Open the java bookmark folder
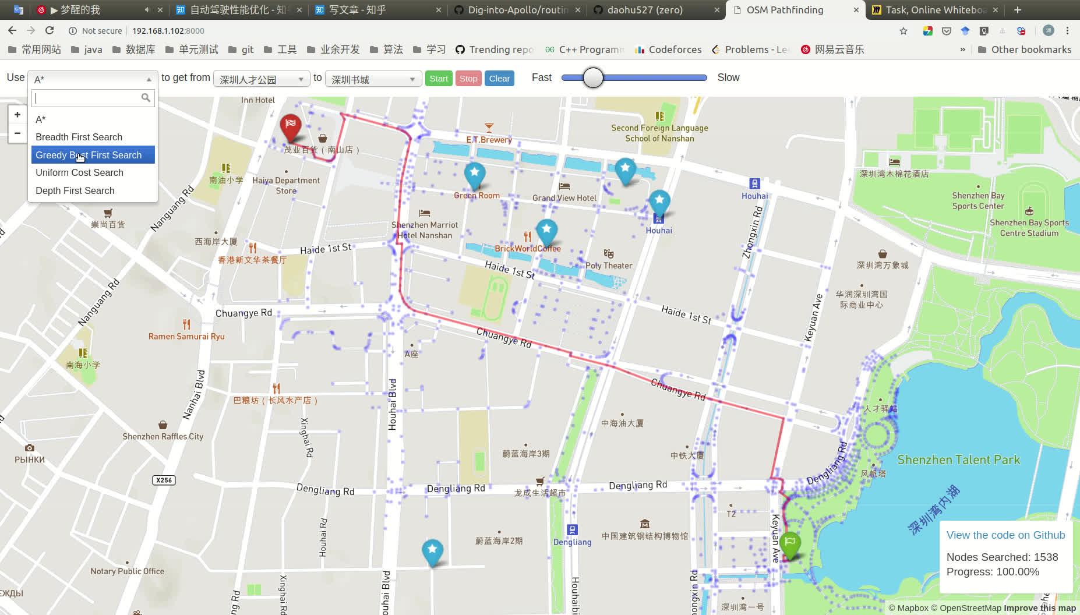Viewport: 1080px width, 615px height. click(x=86, y=50)
